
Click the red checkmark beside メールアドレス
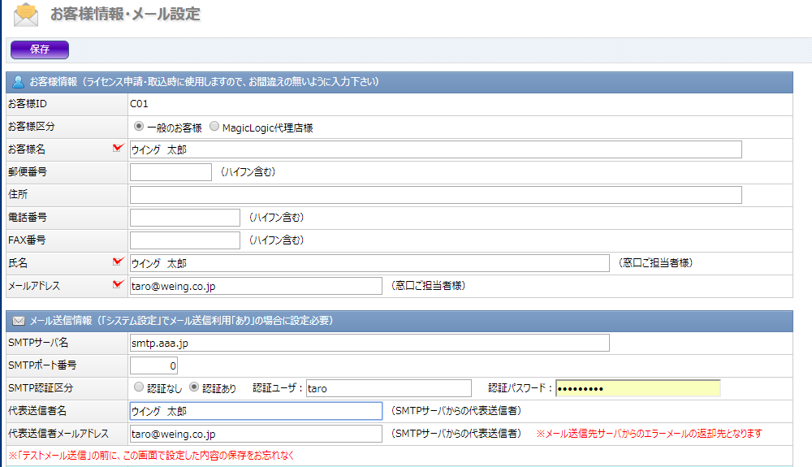[118, 284]
